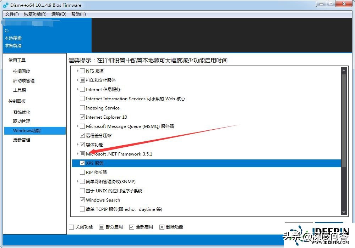Click the Dism++ application icon in the title bar
355x248 pixels.
(x=5, y=5)
